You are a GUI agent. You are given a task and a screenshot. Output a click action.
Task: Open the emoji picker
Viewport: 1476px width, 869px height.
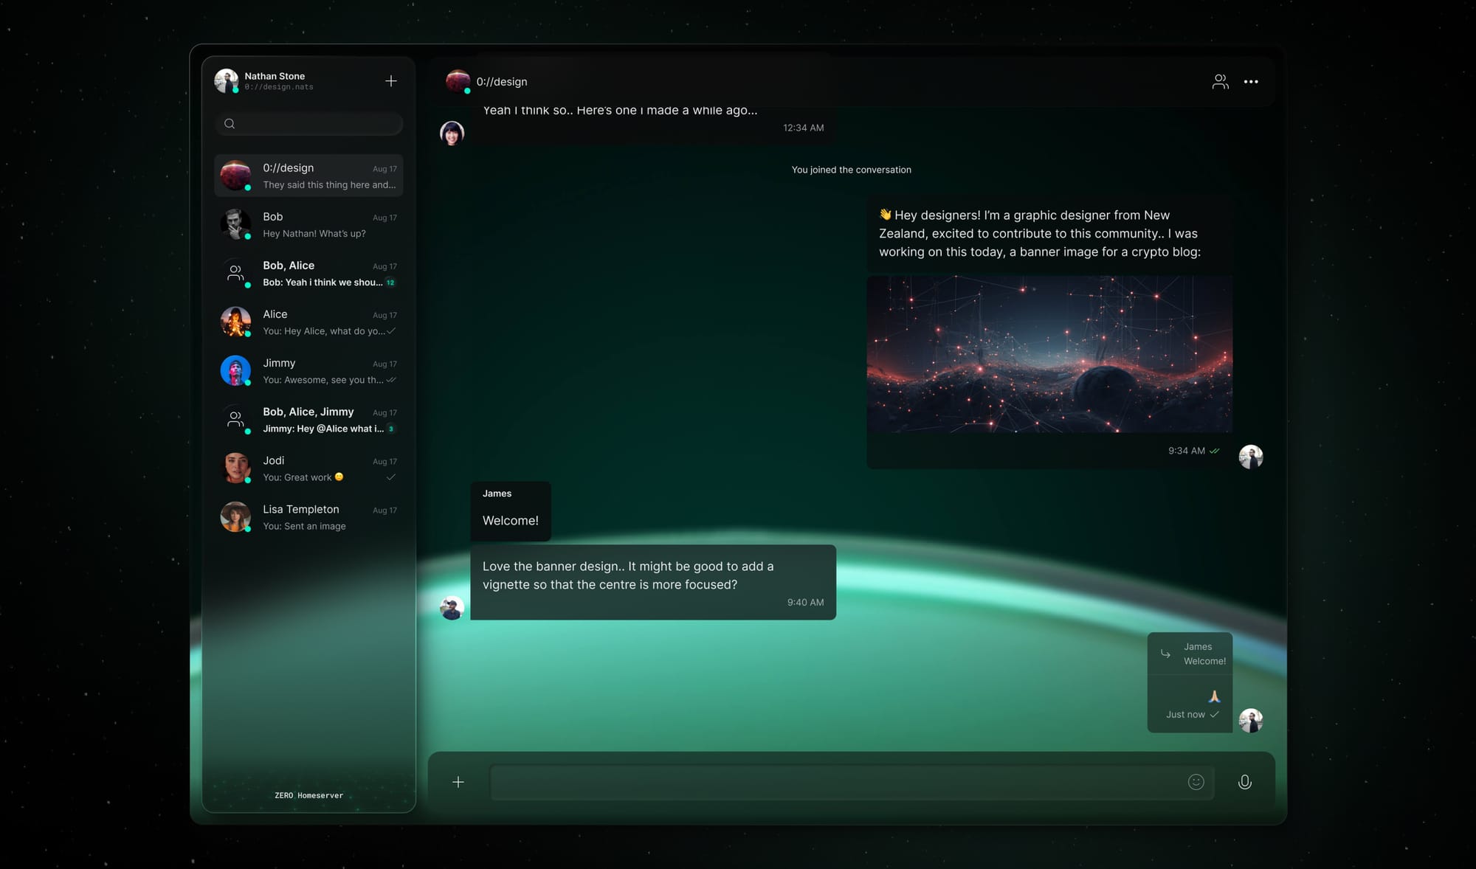pos(1196,782)
